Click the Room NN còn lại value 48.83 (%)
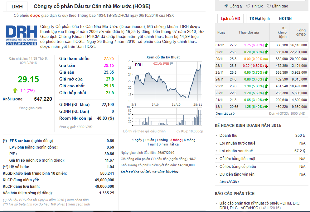The height and width of the screenshot is (212, 310). (105, 118)
